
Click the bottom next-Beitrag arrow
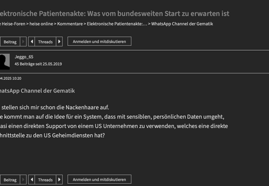click(23, 180)
